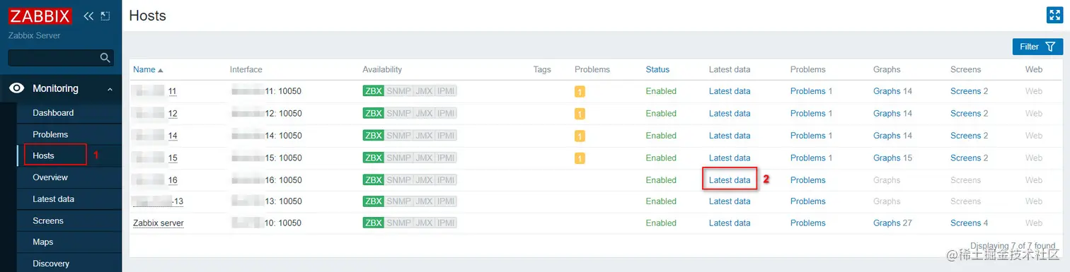Open Problems in the sidebar menu
The image size is (1070, 272).
pos(50,134)
